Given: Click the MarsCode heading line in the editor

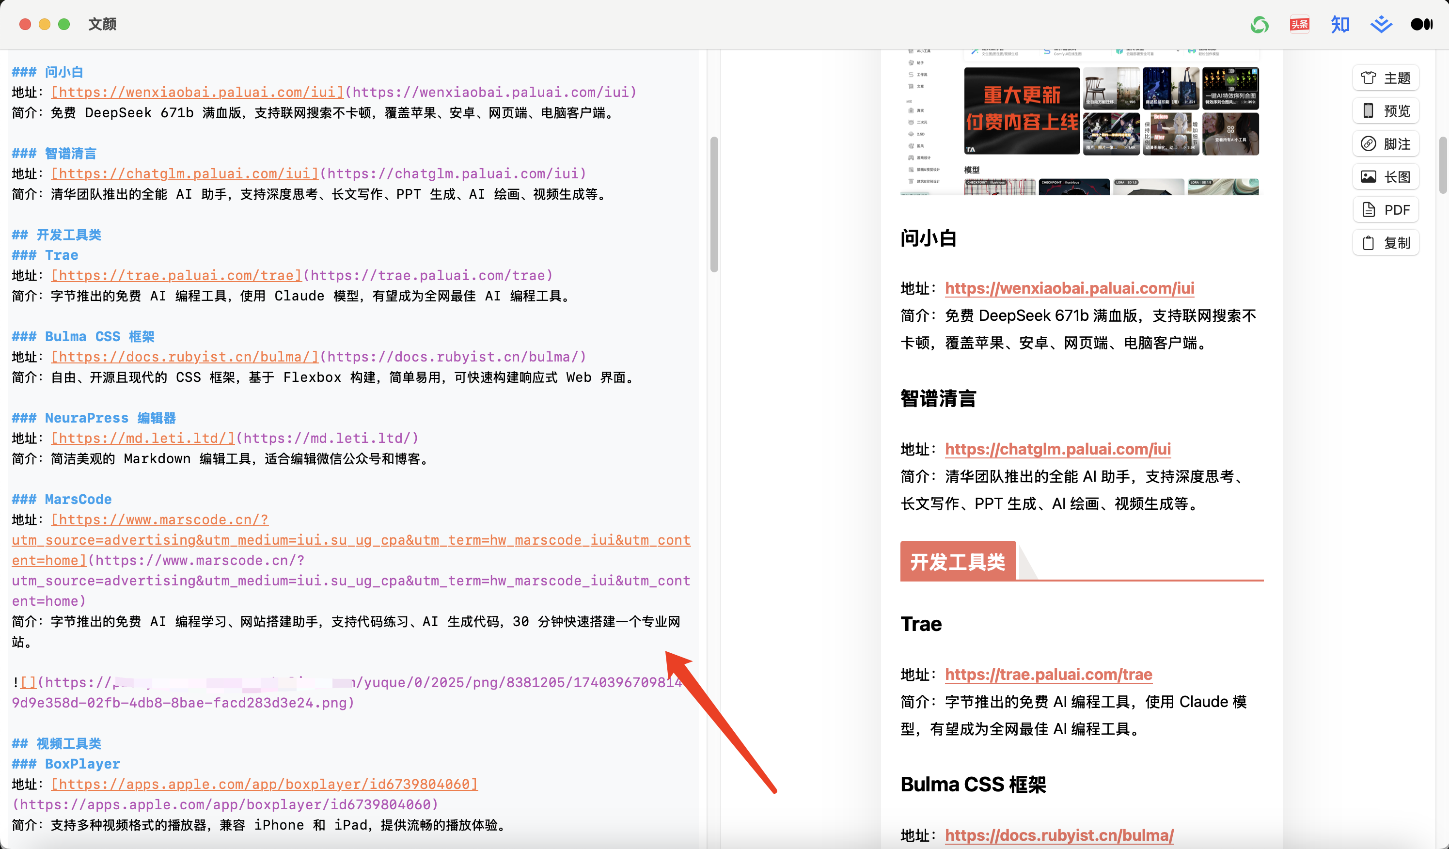Looking at the screenshot, I should coord(78,499).
